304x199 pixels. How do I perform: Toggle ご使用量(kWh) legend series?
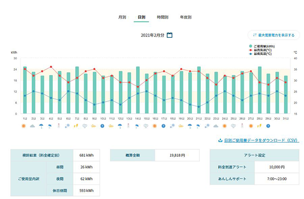pos(262,46)
